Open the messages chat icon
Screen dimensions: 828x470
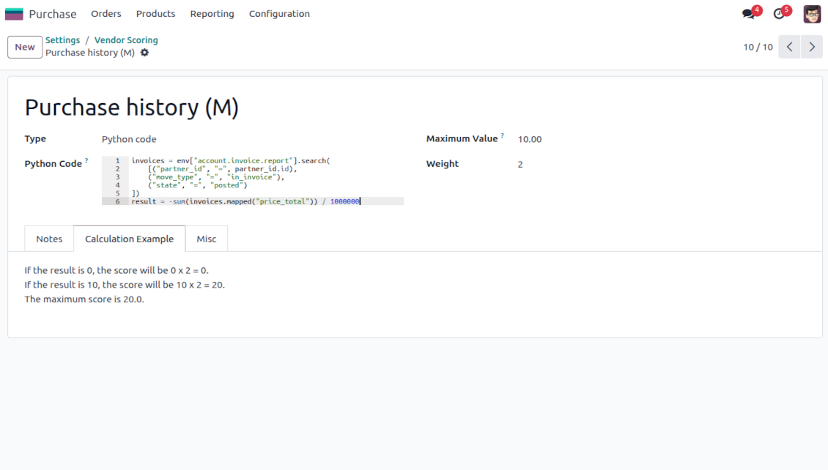748,14
